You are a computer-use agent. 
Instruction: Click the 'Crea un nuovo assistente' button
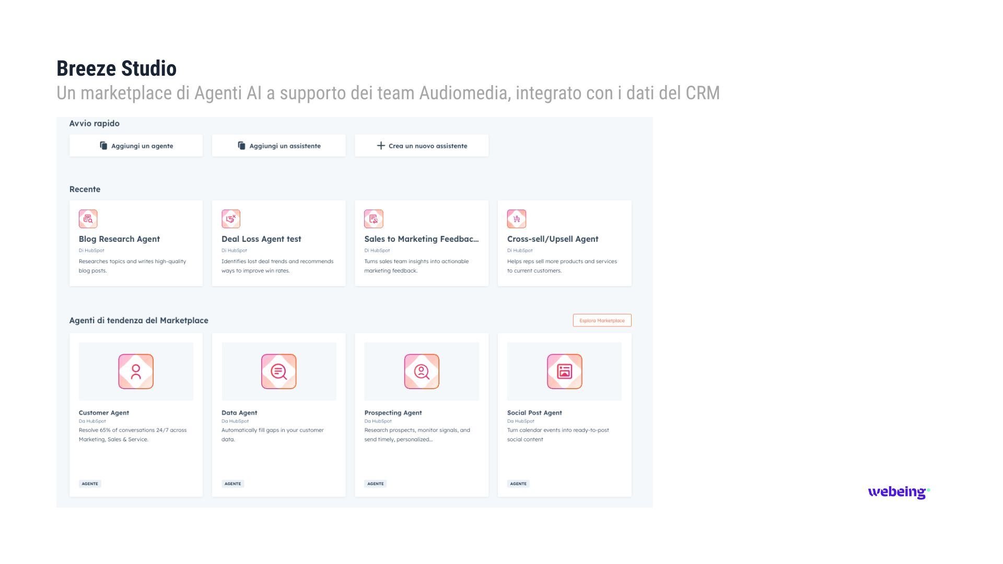click(x=422, y=146)
